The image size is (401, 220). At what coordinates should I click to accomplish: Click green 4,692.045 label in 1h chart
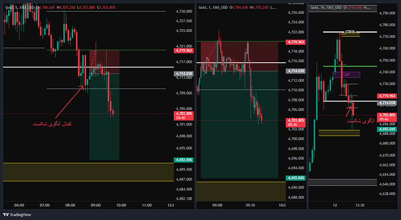(387, 129)
